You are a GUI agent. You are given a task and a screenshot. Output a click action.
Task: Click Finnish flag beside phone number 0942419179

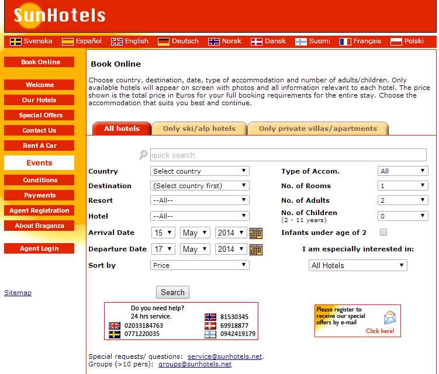click(x=210, y=334)
